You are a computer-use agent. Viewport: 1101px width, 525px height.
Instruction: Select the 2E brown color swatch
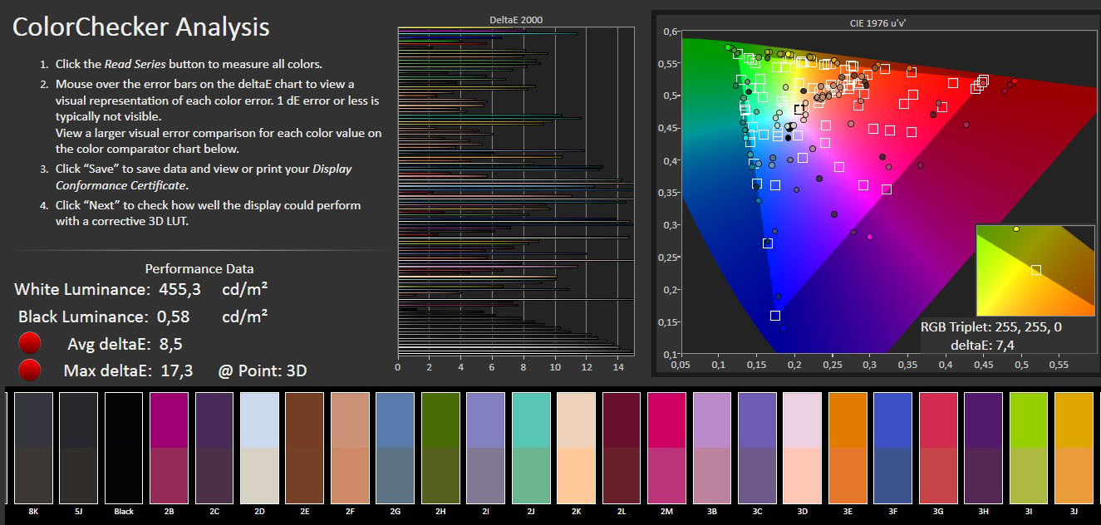305,448
